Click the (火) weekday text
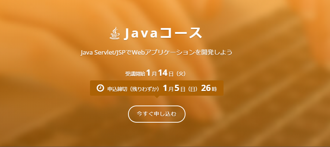The height and width of the screenshot is (147, 330). pos(181,74)
